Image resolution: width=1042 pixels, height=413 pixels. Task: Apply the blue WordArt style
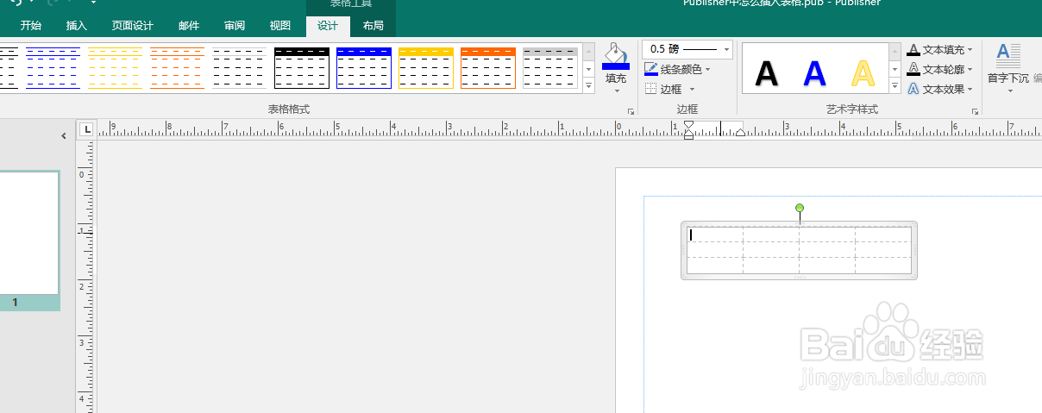pos(815,74)
